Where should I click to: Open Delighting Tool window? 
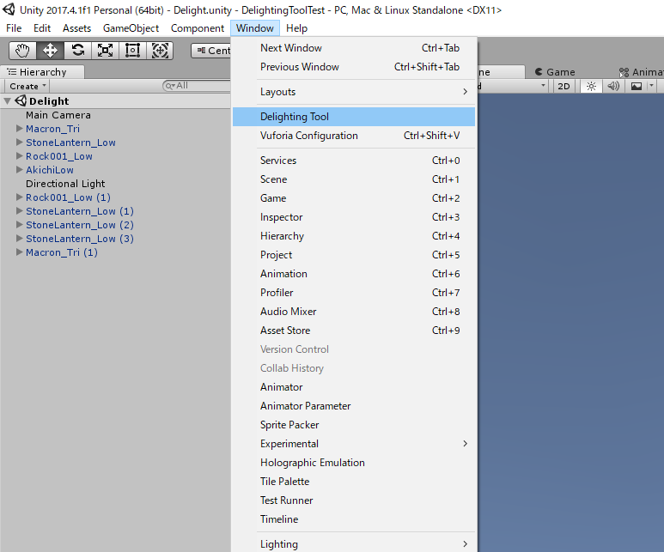click(x=354, y=117)
